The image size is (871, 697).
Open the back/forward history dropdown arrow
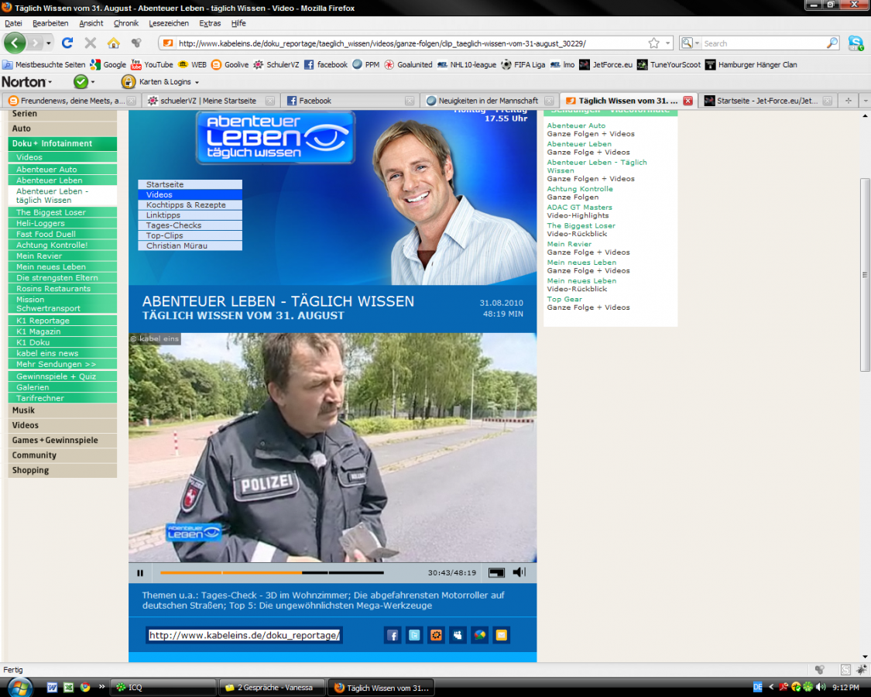coord(48,43)
